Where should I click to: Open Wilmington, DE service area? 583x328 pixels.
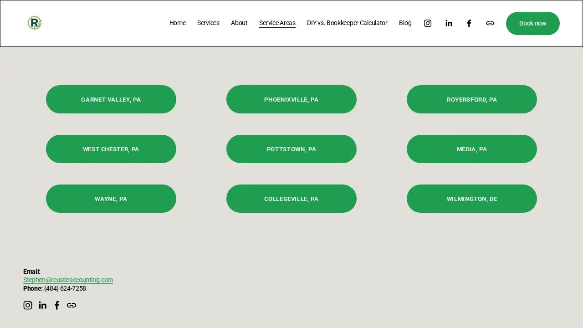click(x=472, y=199)
